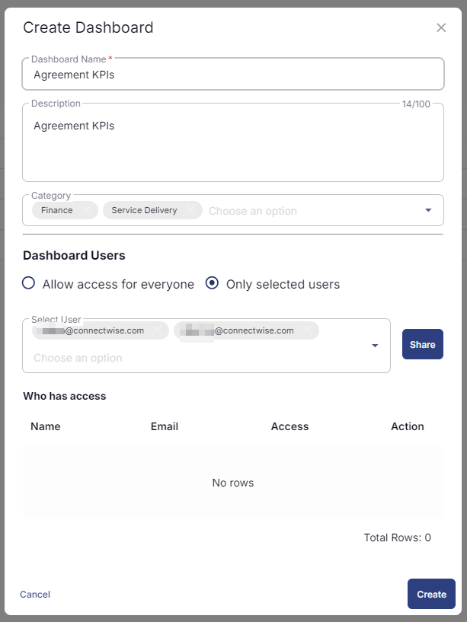Click Select User 'Choose an option' placeholder
467x622 pixels.
78,358
